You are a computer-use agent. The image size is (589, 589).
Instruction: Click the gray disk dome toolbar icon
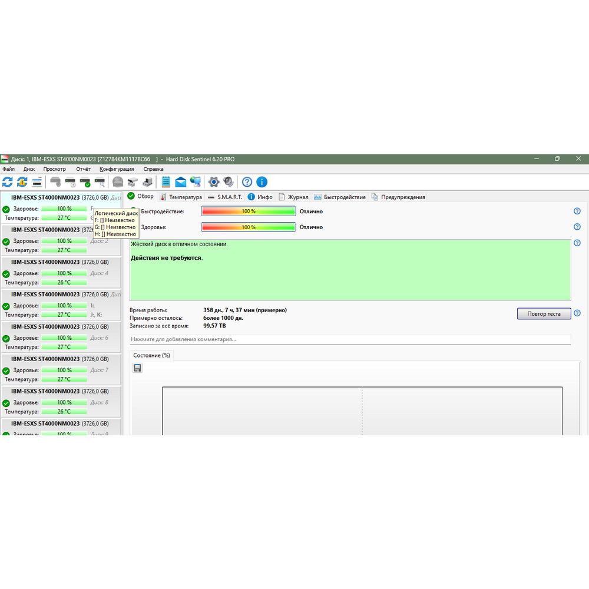pyautogui.click(x=118, y=182)
